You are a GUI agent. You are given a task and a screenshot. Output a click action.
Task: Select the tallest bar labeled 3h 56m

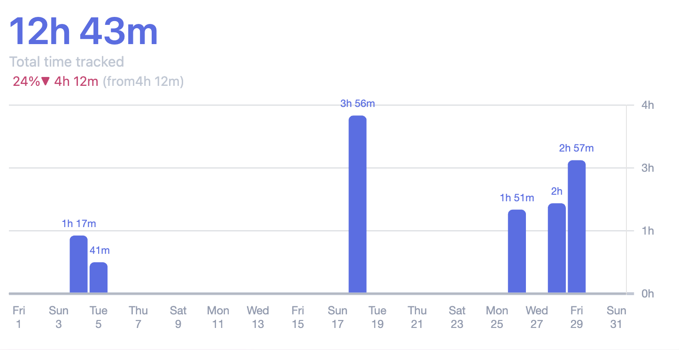[x=357, y=204]
